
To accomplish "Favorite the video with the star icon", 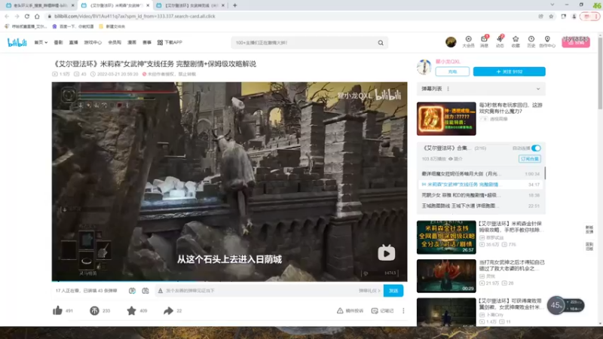I will click(131, 310).
